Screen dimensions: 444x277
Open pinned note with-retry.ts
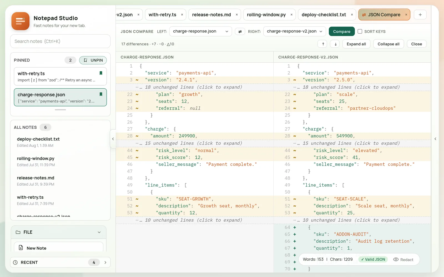click(60, 76)
